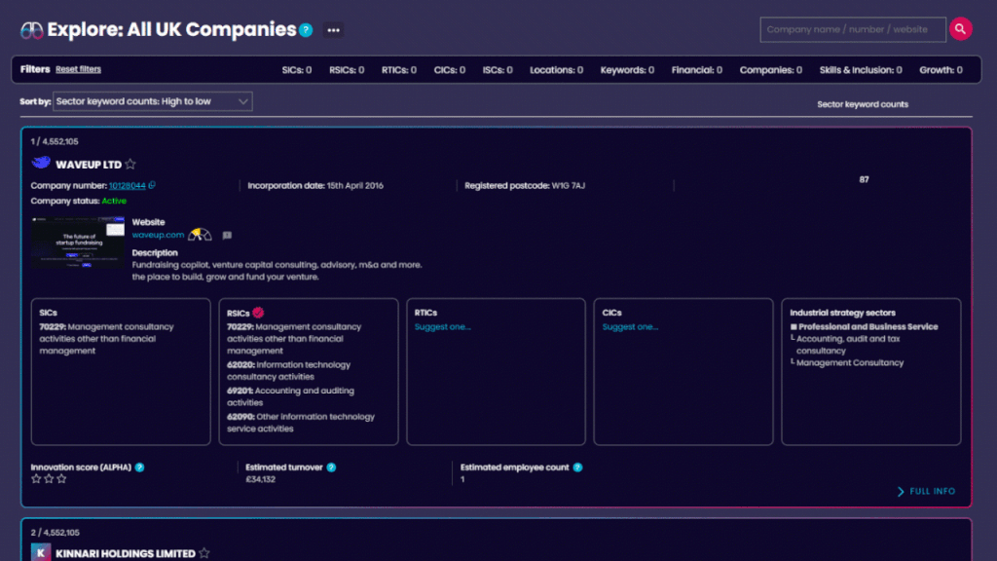Expand the SICs filter
Viewport: 997px width, 561px height.
(x=296, y=70)
